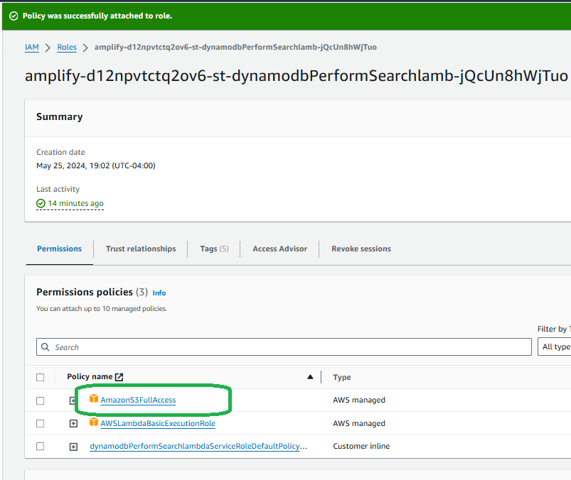Open the Tags (5) tab
This screenshot has width=571, height=480.
[x=214, y=249]
